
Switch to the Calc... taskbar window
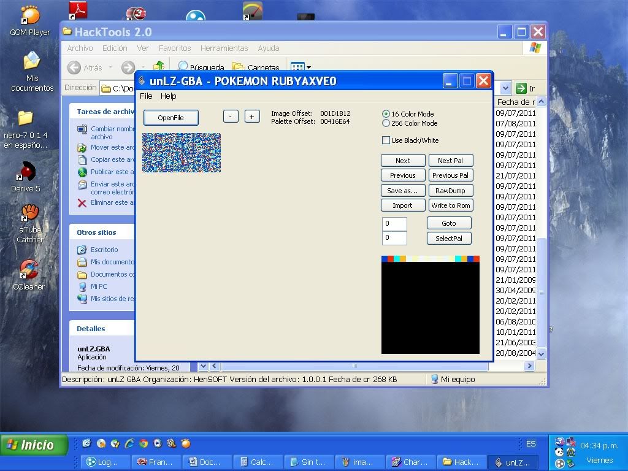point(258,462)
